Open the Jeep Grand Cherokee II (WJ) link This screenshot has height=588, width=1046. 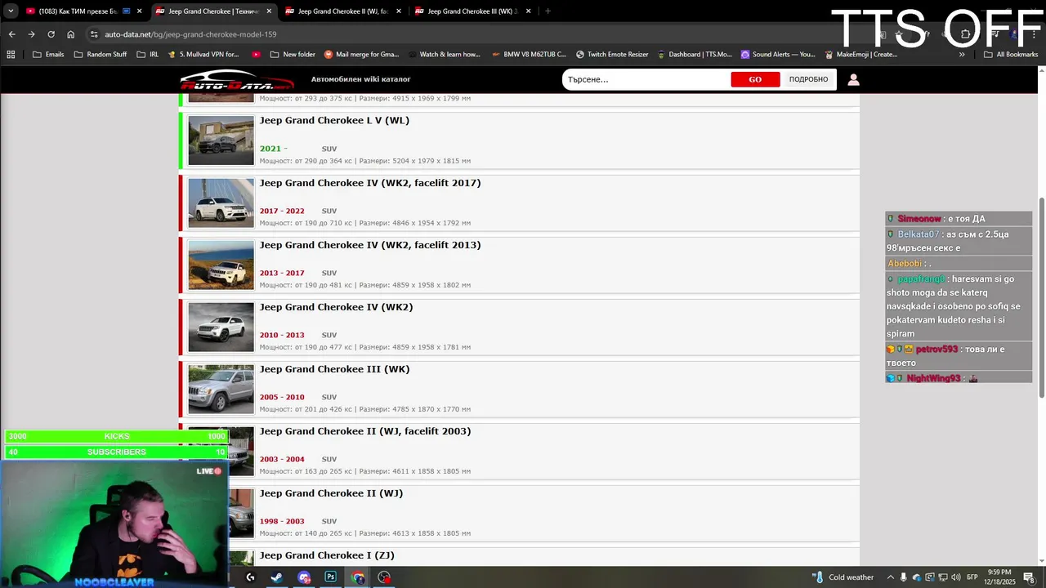(331, 493)
